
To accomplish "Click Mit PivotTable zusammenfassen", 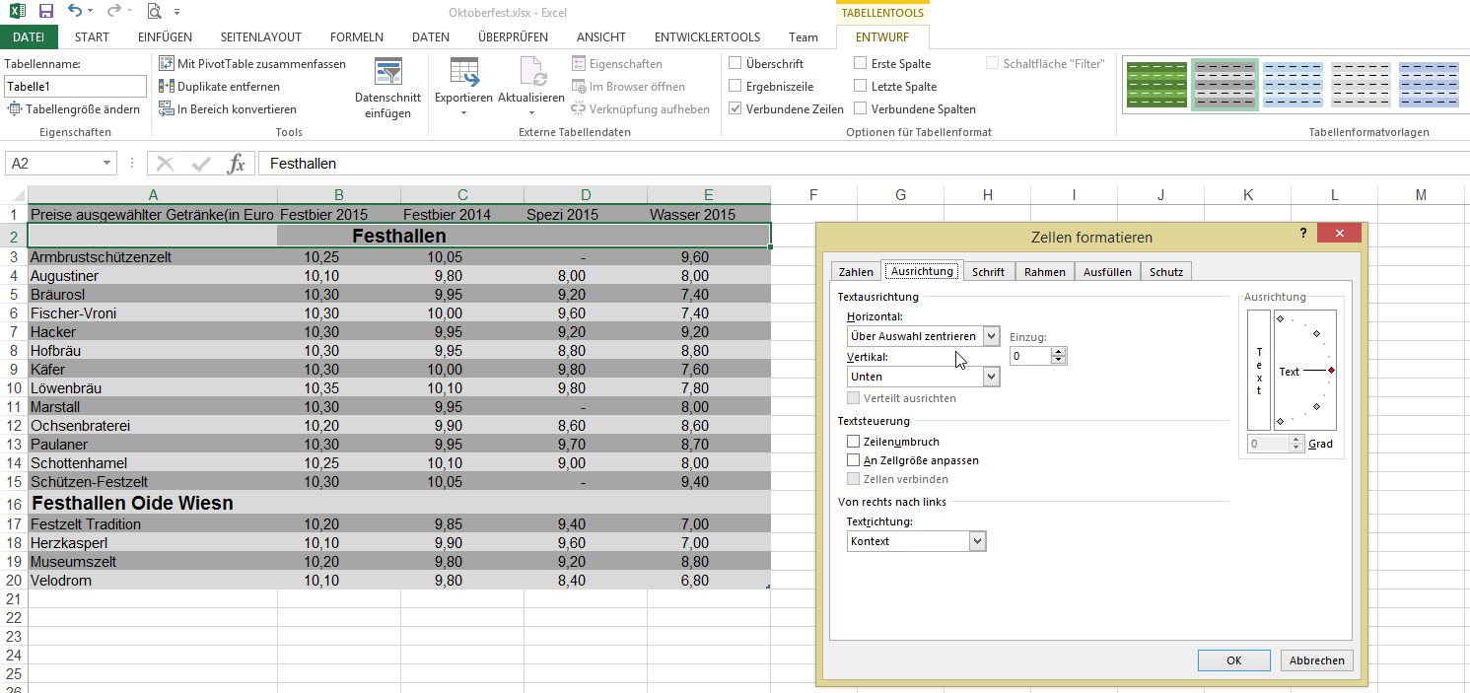I will tap(252, 64).
